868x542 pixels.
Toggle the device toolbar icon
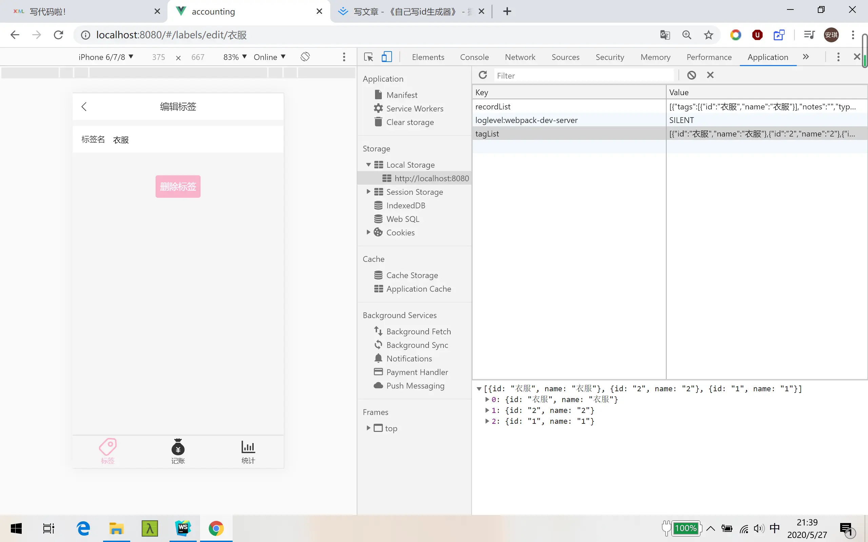[386, 57]
